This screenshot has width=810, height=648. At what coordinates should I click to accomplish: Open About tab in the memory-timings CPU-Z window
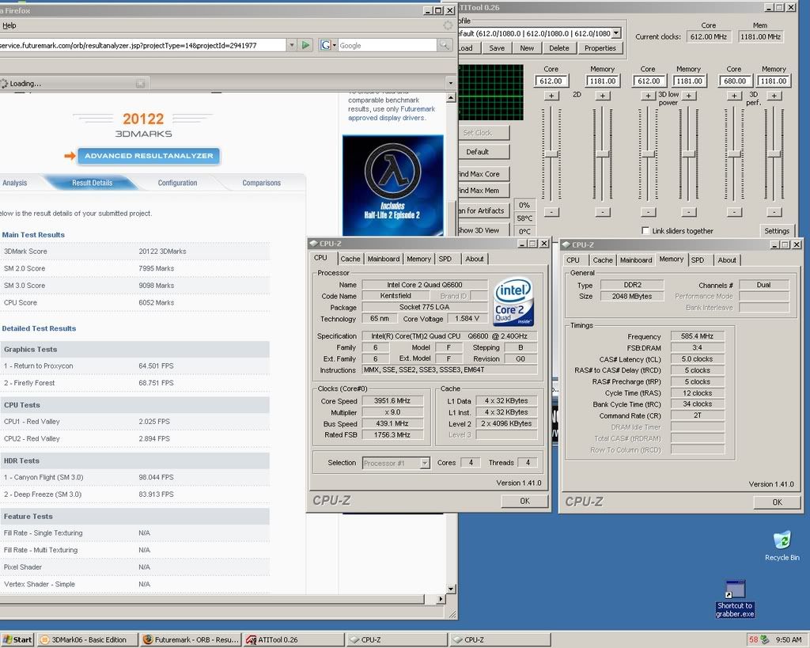pos(727,260)
